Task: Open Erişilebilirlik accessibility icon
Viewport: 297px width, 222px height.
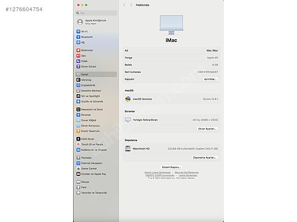Action: pos(78,85)
